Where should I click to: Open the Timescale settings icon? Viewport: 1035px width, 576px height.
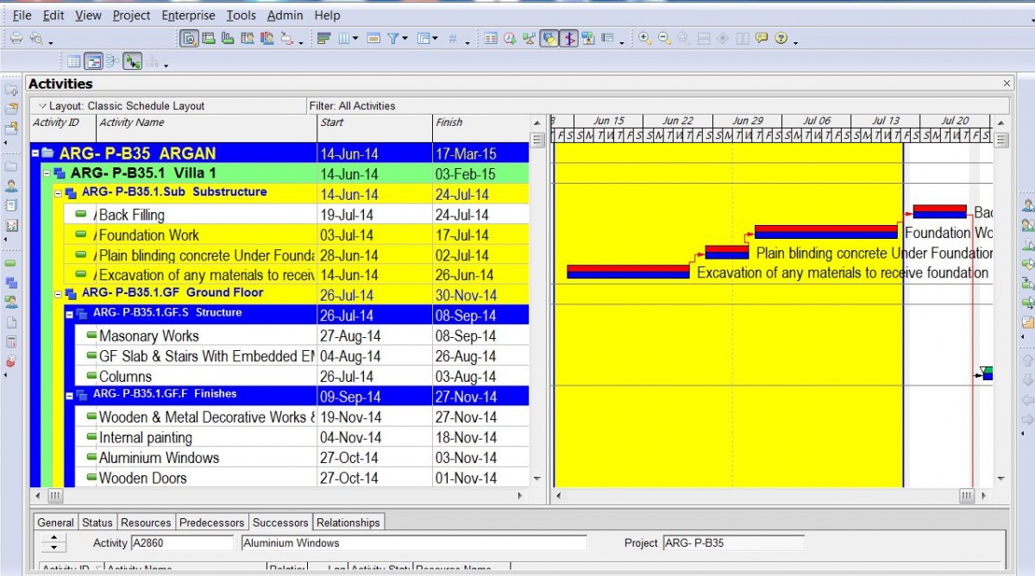tap(373, 38)
